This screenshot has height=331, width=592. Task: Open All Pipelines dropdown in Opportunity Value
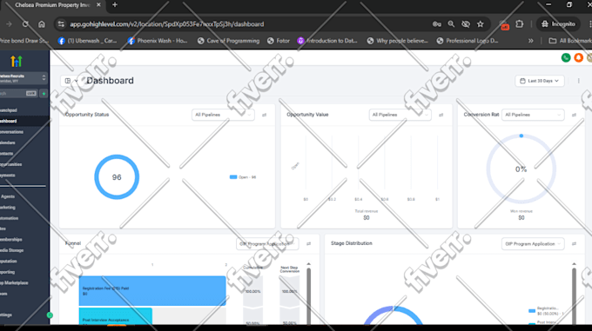tap(400, 115)
